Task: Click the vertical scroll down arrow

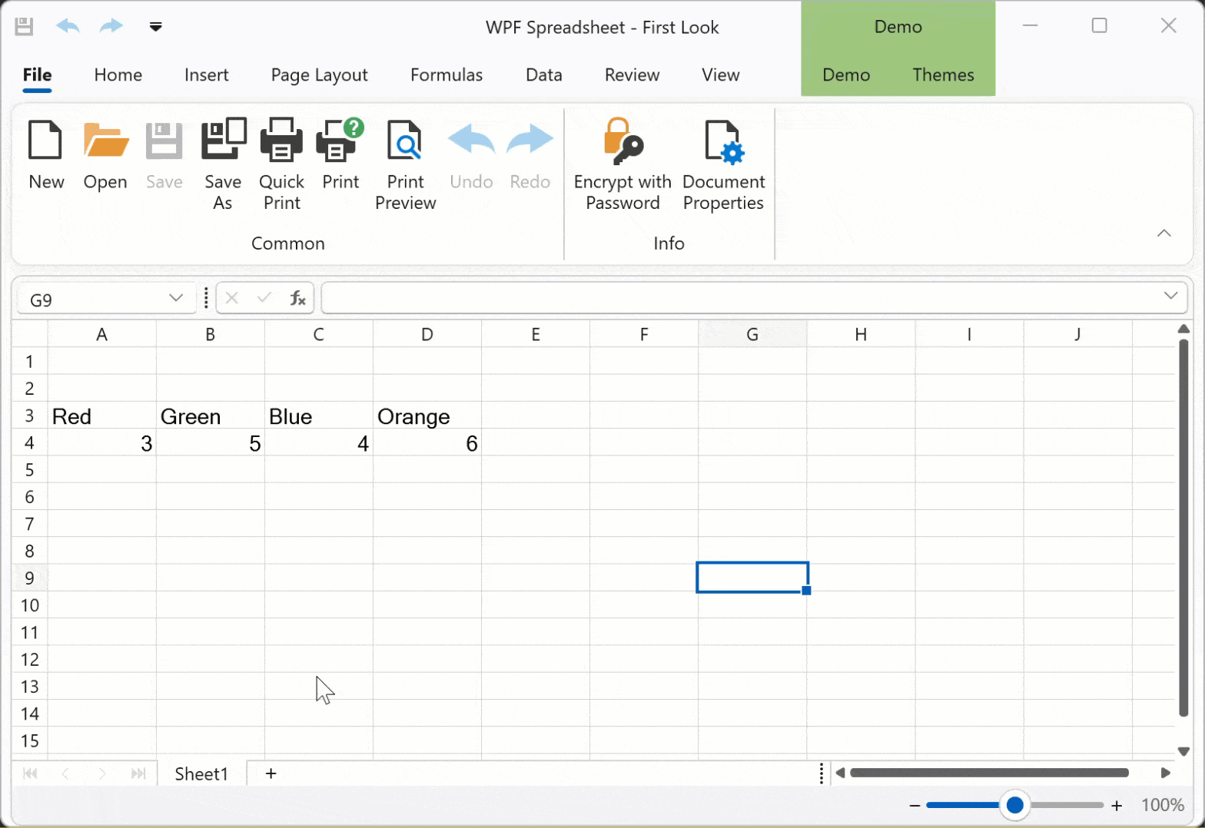Action: pos(1183,750)
